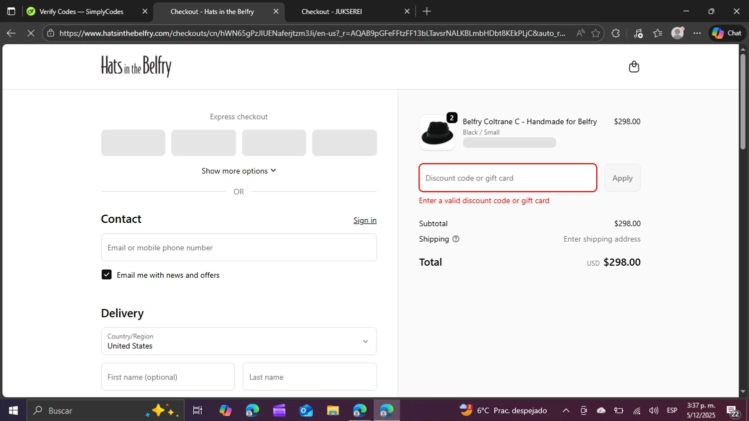
Task: Click the total USD $298.00 amount
Action: click(x=614, y=262)
